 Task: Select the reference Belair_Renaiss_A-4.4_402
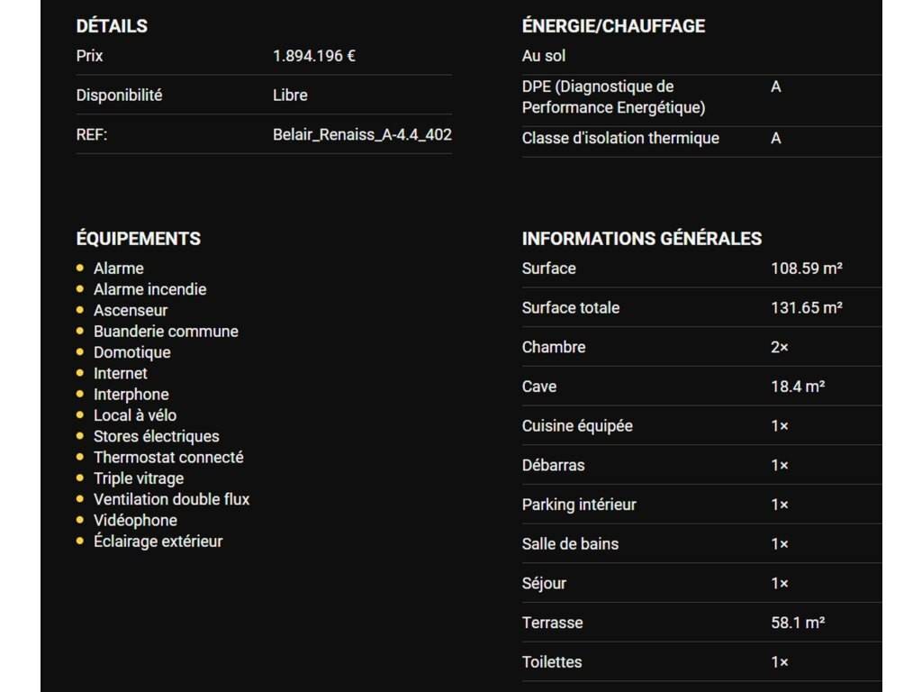(362, 135)
